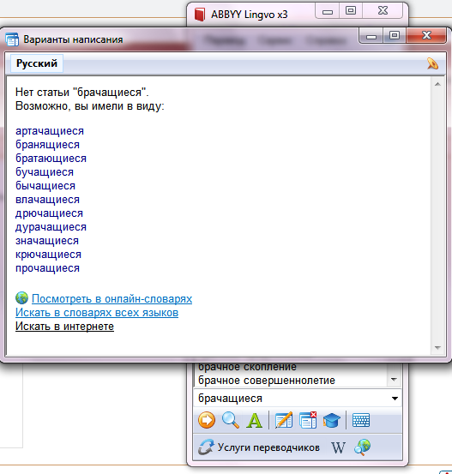Screen dimensions: 452x474
Task: Open the Посмотреть в онлайн-словарях link
Action: click(x=111, y=298)
